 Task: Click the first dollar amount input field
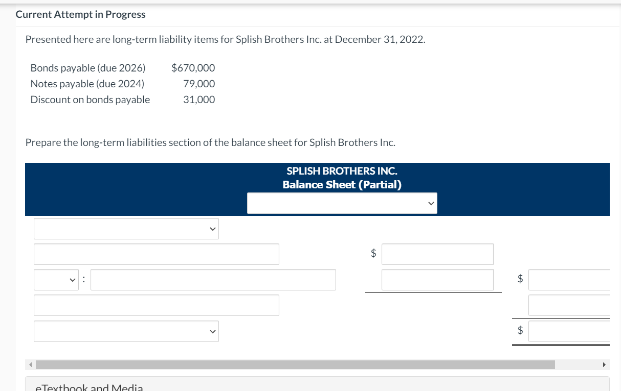point(437,254)
